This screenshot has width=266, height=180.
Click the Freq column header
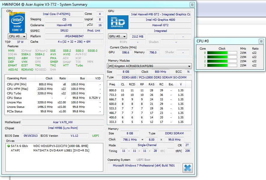pyautogui.click(x=112, y=84)
